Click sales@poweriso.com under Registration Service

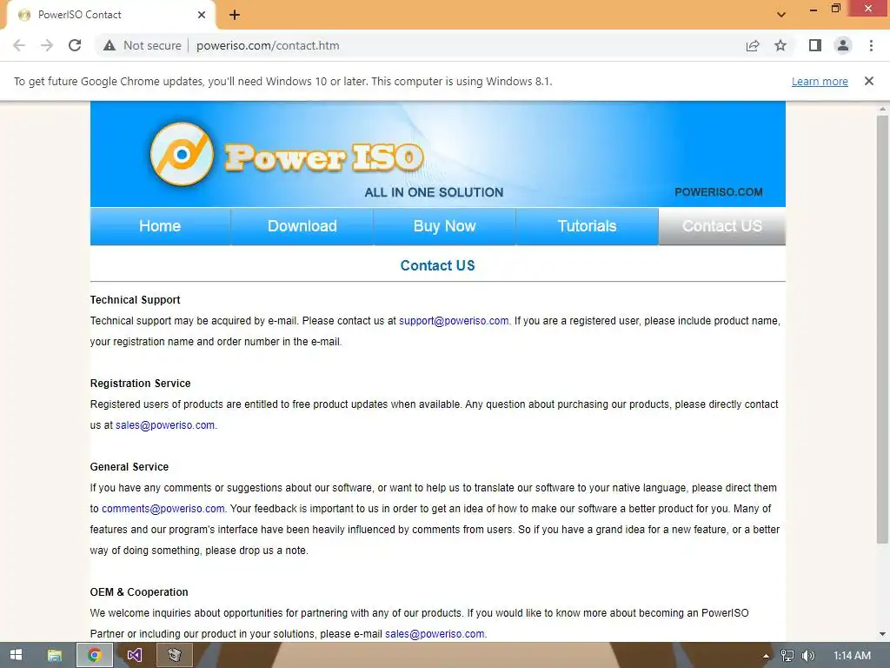[x=165, y=425]
